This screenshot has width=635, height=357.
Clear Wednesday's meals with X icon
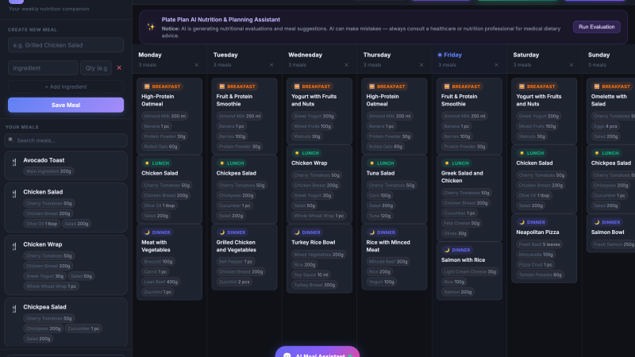click(x=346, y=65)
